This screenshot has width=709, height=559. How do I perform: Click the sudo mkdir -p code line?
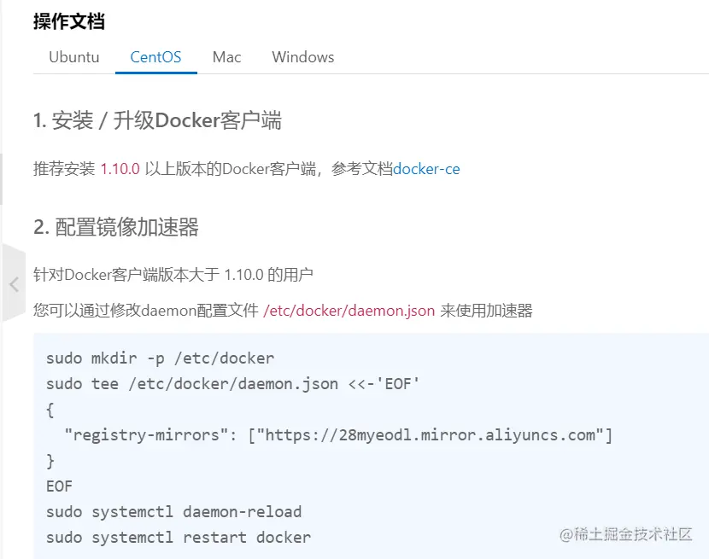coord(160,358)
